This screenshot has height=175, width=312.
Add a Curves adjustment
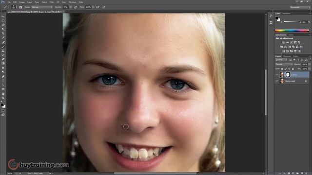[x=292, y=42]
